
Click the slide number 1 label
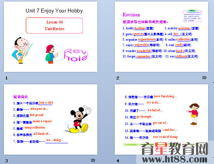pyautogui.click(x=7, y=78)
